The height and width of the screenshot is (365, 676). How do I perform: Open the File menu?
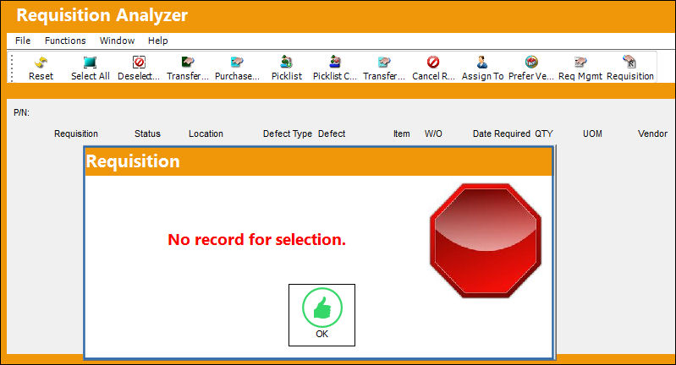[23, 41]
